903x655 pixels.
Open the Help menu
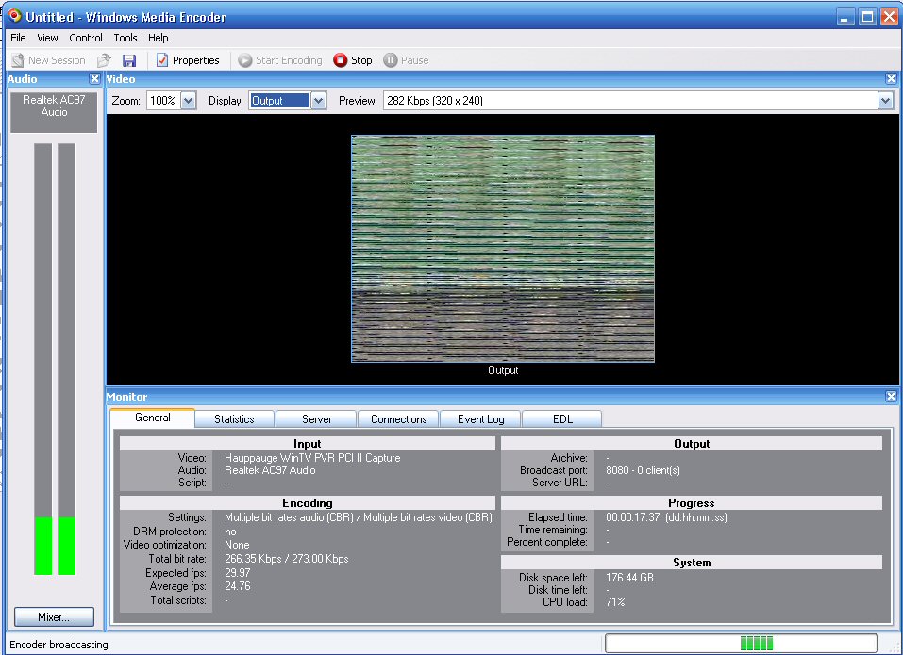pyautogui.click(x=158, y=38)
